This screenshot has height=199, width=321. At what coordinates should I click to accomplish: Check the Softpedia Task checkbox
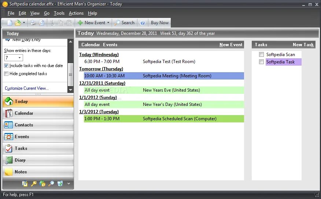[x=261, y=62]
